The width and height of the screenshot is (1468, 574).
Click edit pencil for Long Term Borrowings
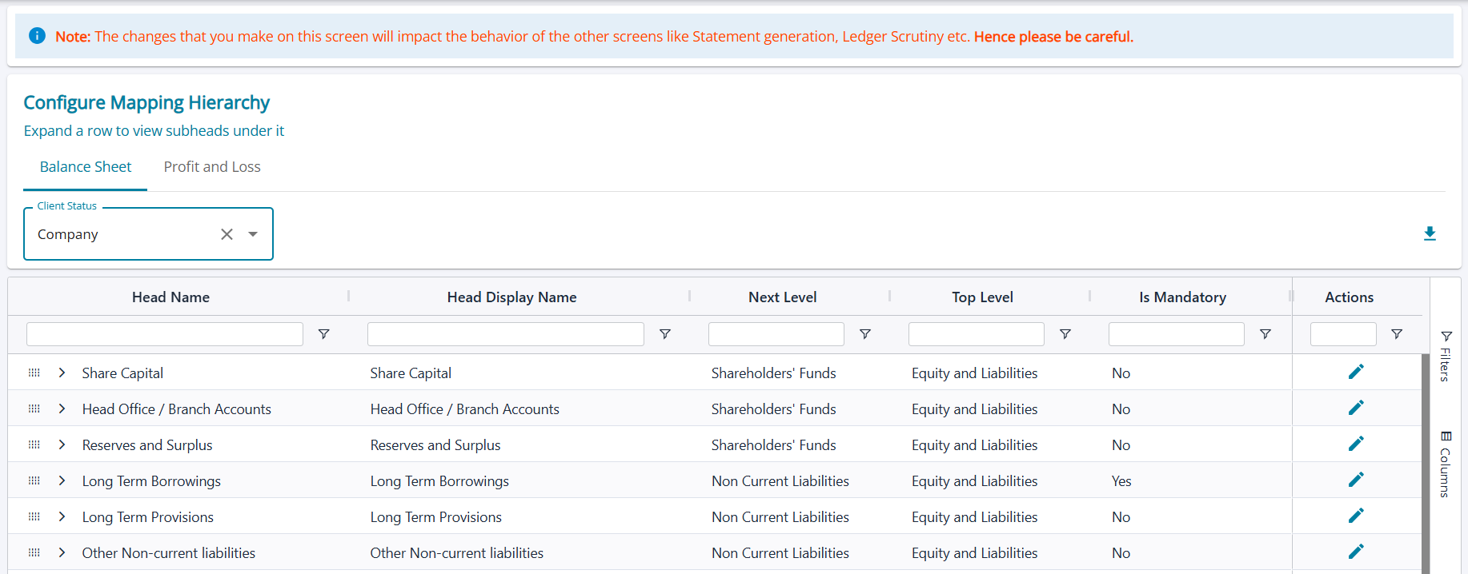click(1355, 480)
